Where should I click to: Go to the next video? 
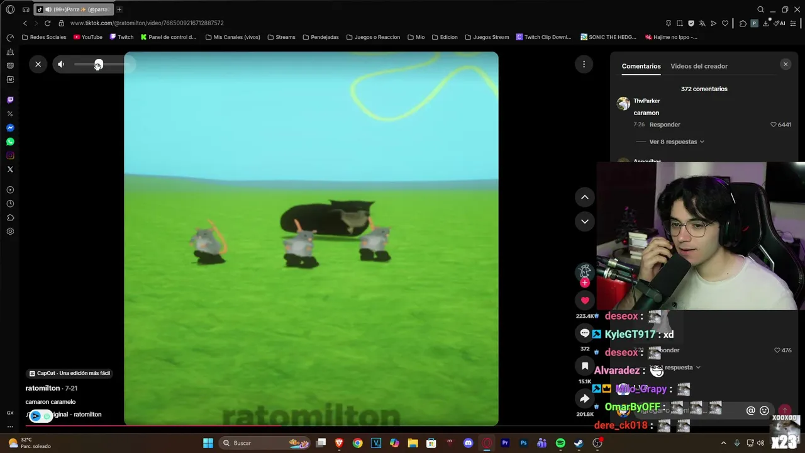pyautogui.click(x=584, y=221)
